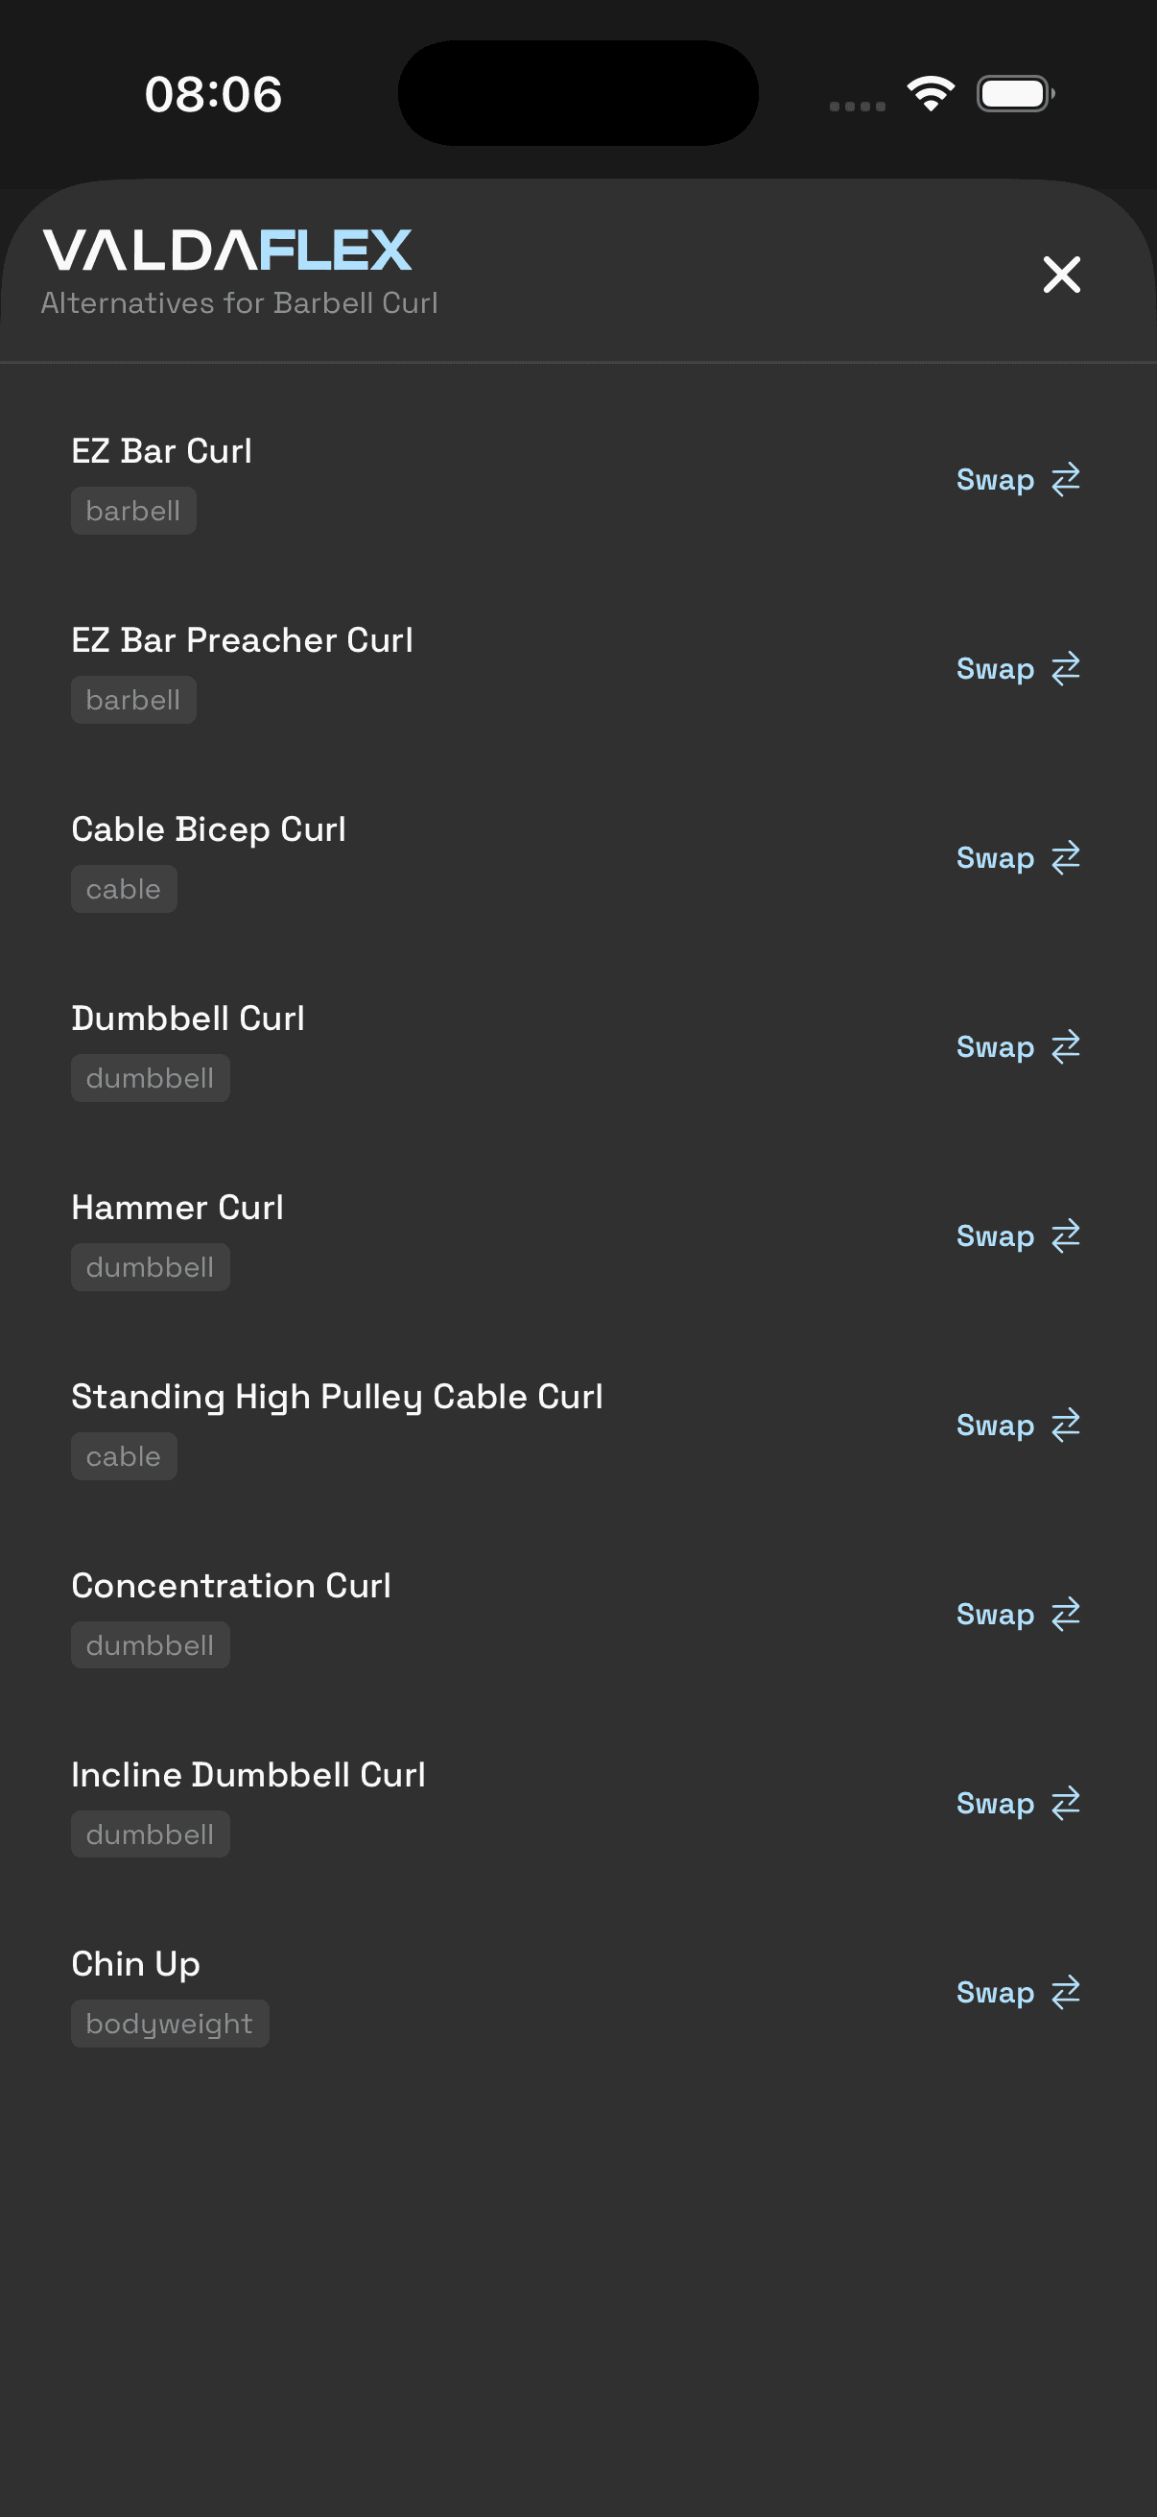
Task: Click the Wi-Fi status icon
Action: tap(931, 94)
